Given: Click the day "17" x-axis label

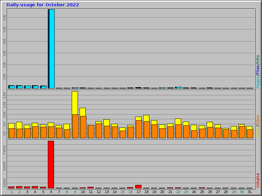Looking at the screenshot, I should (x=139, y=192).
